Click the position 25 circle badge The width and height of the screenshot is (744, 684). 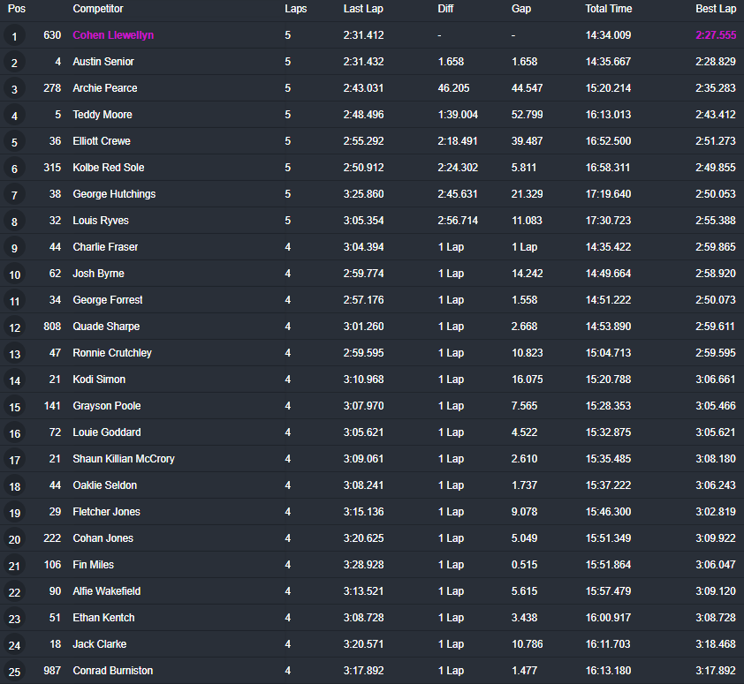14,672
